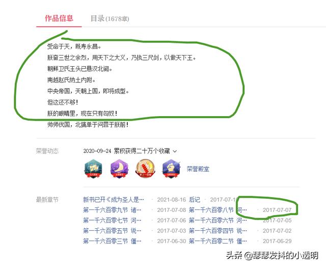The image size is (326, 267).
Task: Open chapter 第一千六百零九节
Action: click(112, 210)
